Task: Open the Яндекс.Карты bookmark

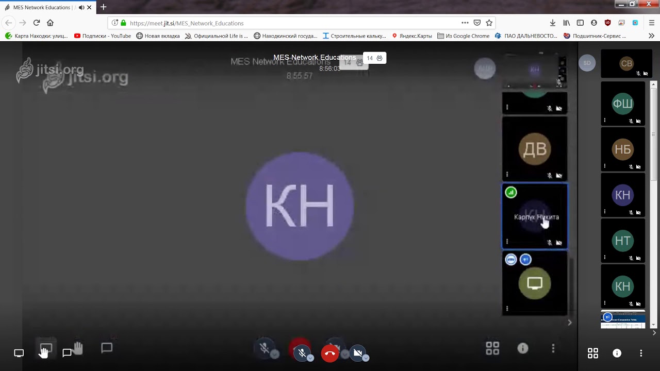Action: point(412,36)
